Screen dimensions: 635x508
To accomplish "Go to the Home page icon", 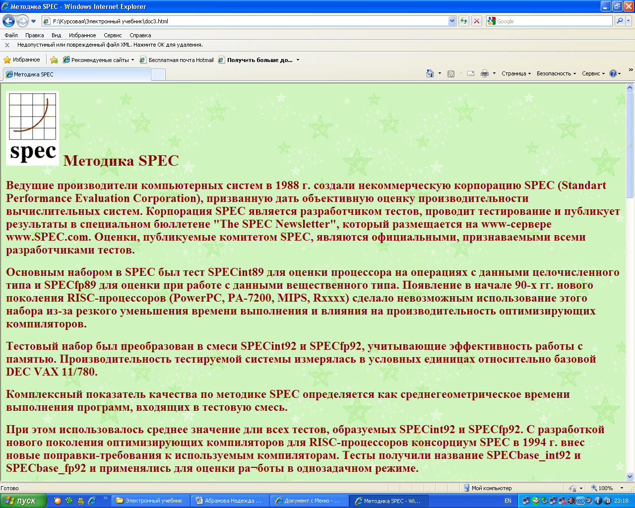I will pos(430,73).
